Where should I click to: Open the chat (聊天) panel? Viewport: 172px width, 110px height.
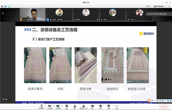(x=92, y=107)
